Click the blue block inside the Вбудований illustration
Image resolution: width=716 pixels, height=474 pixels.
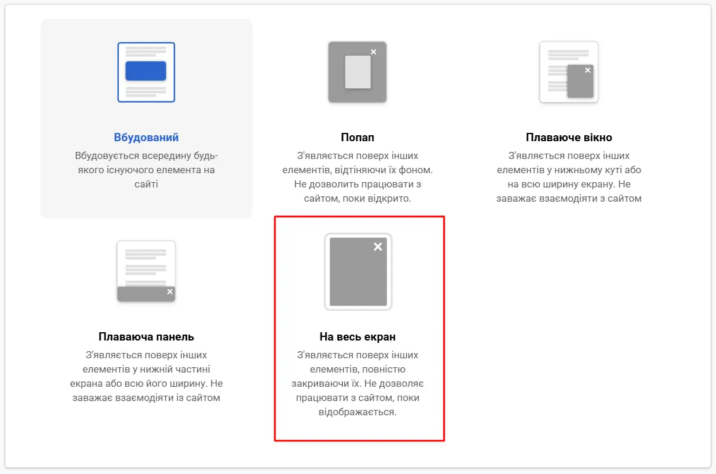[x=145, y=71]
